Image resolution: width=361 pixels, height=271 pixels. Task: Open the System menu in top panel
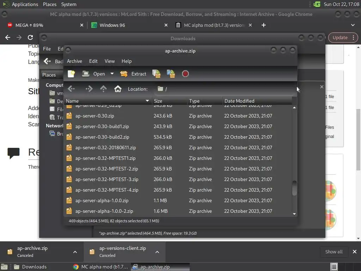click(x=69, y=4)
